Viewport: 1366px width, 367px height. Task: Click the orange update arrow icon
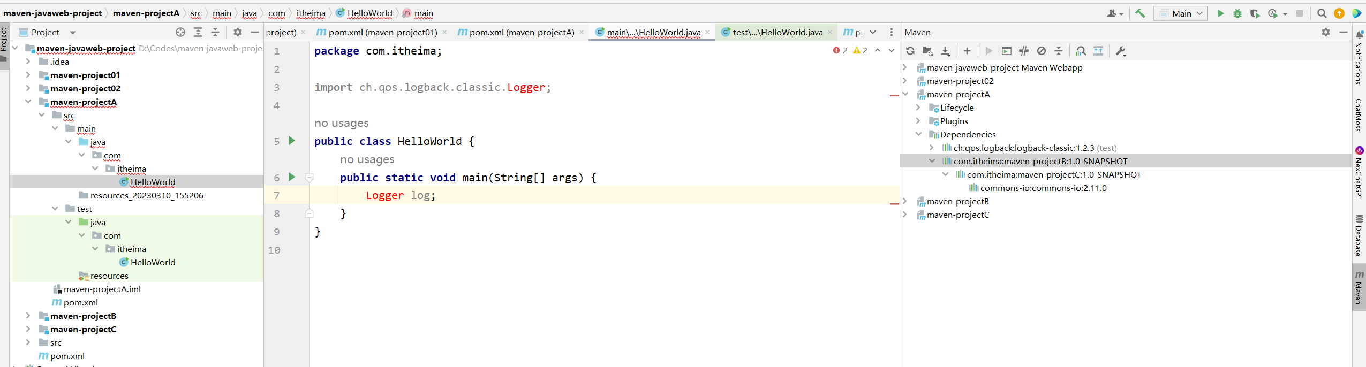click(1339, 13)
